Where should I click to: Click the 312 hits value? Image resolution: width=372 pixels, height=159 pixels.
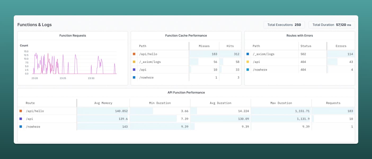pyautogui.click(x=237, y=54)
